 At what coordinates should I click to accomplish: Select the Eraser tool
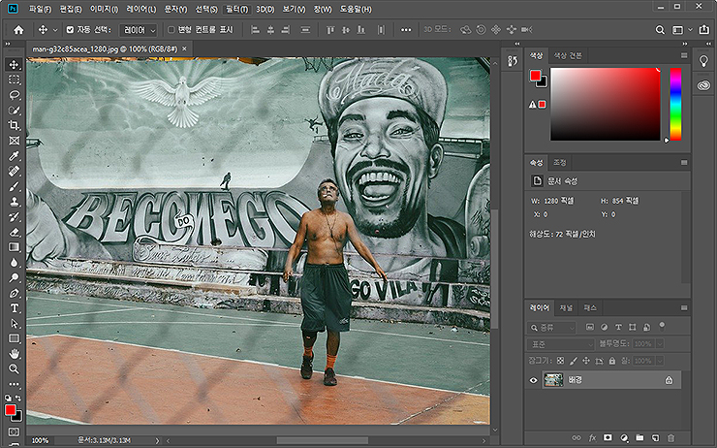point(15,232)
